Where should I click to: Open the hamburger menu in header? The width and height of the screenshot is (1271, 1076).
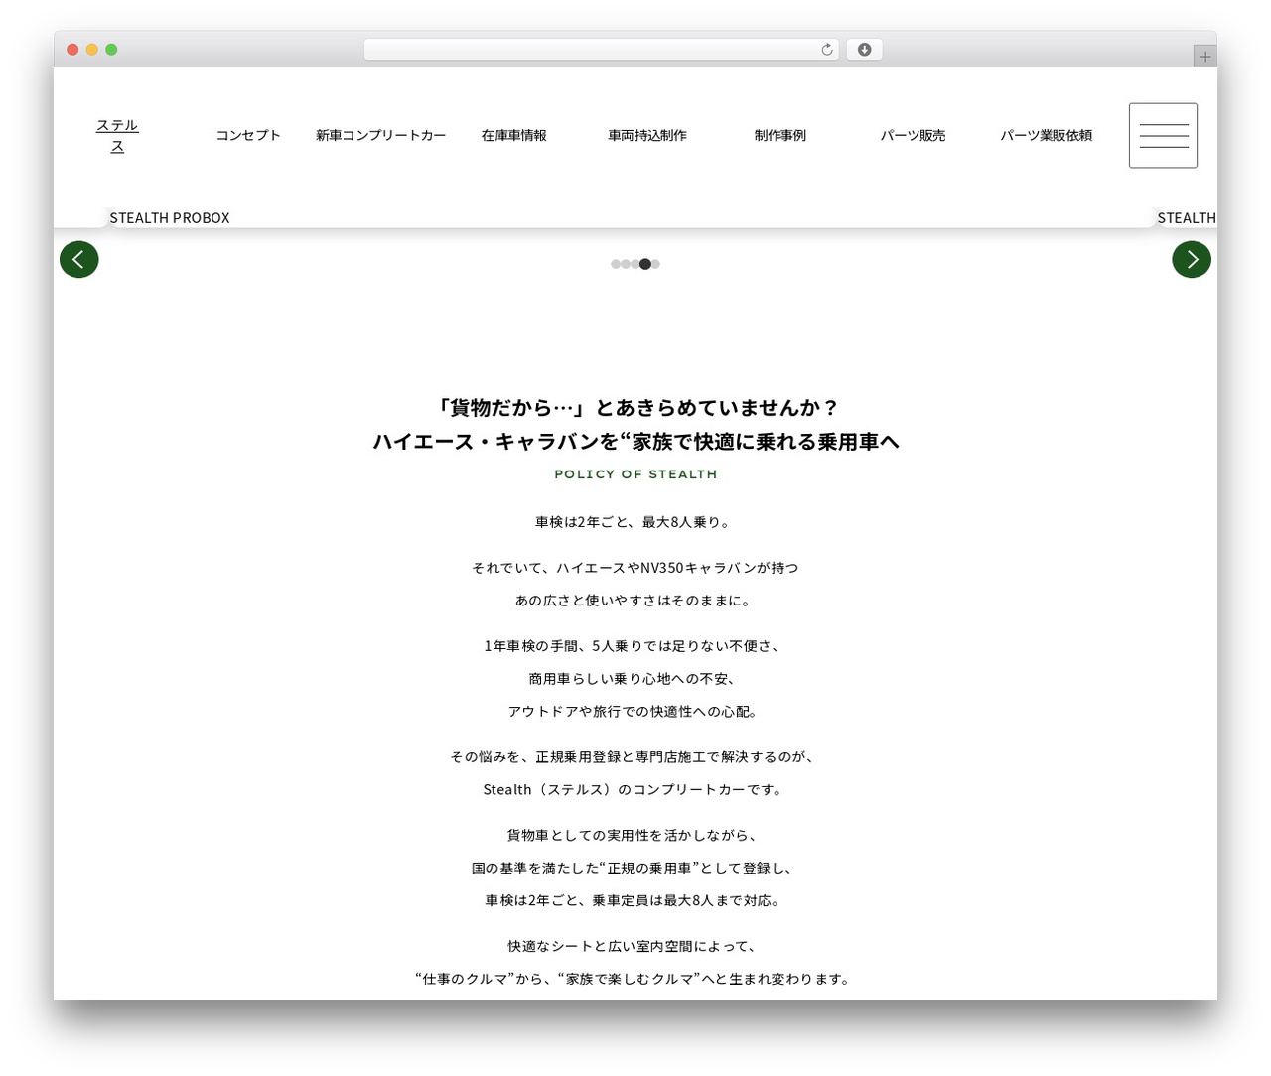pos(1163,135)
